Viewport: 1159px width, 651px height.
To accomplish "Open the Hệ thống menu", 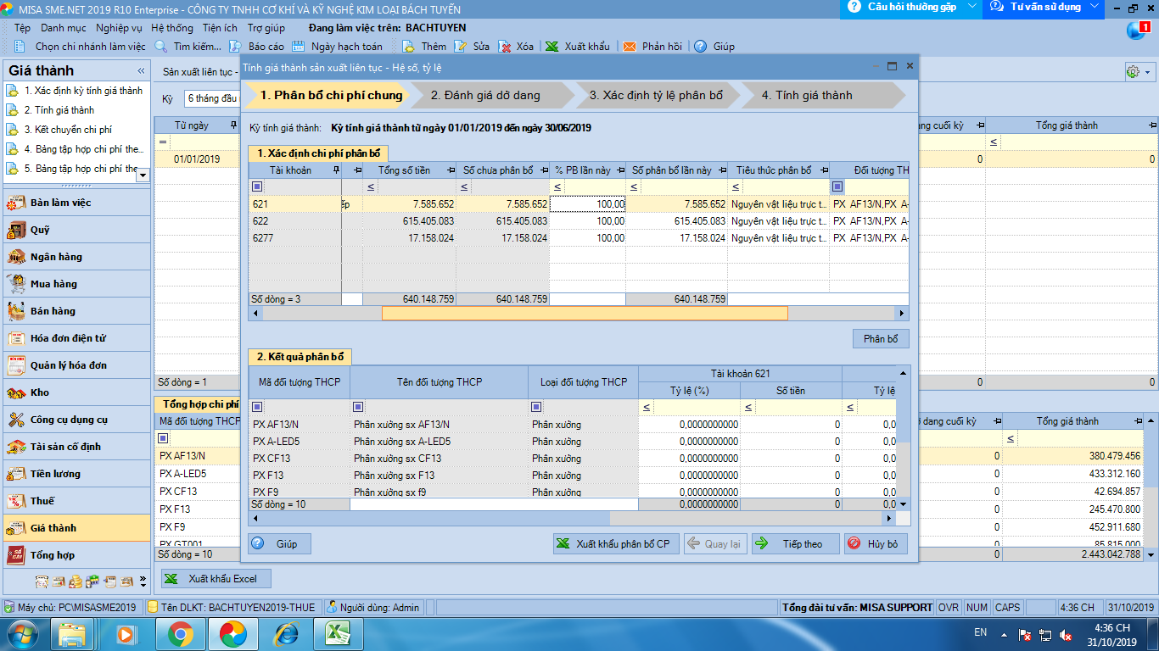I will pos(172,28).
